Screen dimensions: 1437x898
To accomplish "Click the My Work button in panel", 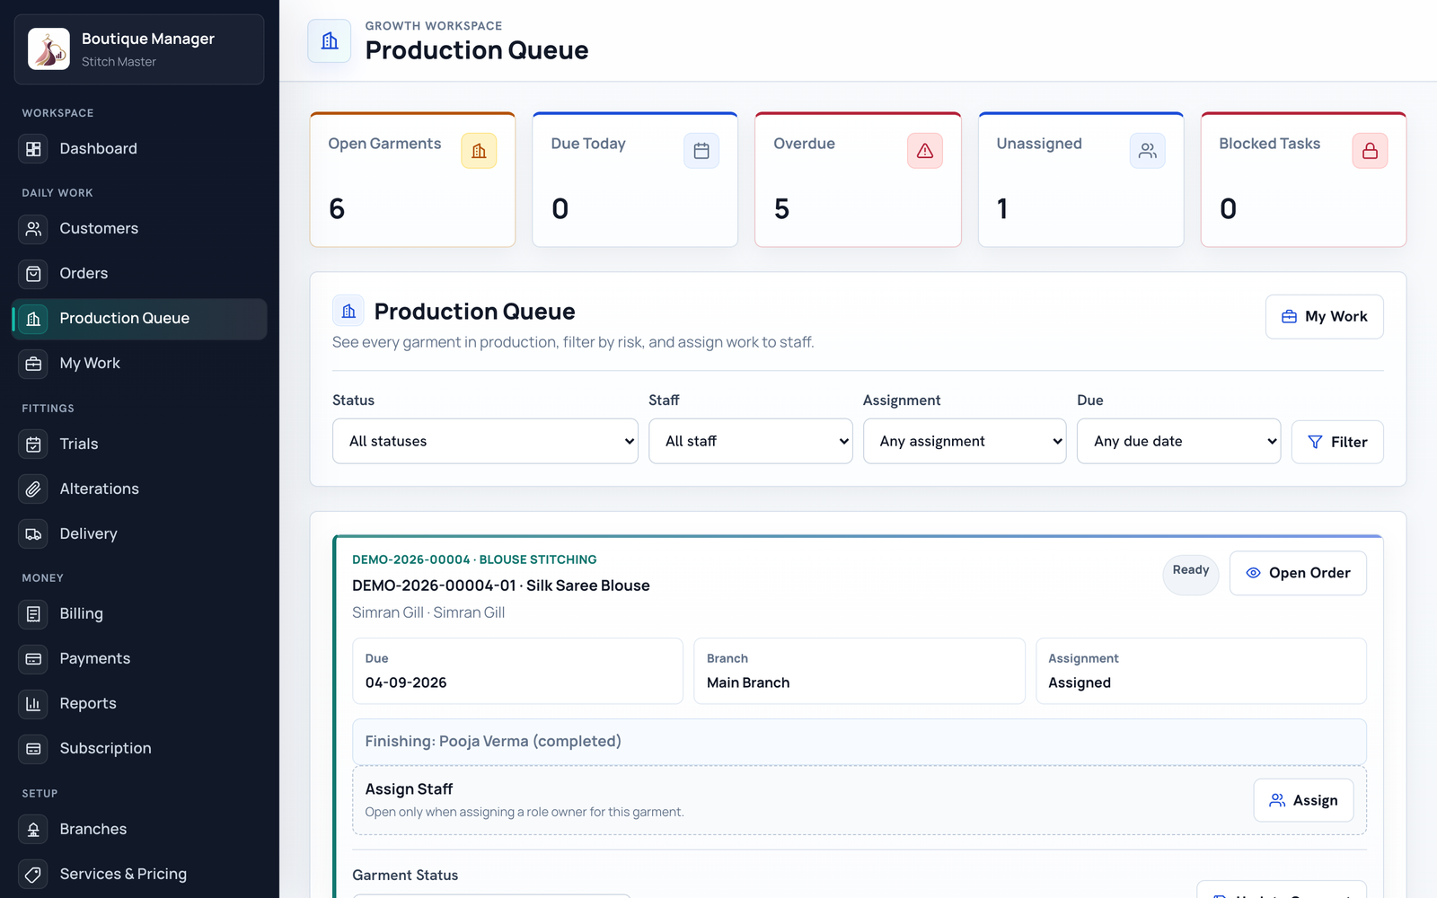I will click(x=1325, y=317).
